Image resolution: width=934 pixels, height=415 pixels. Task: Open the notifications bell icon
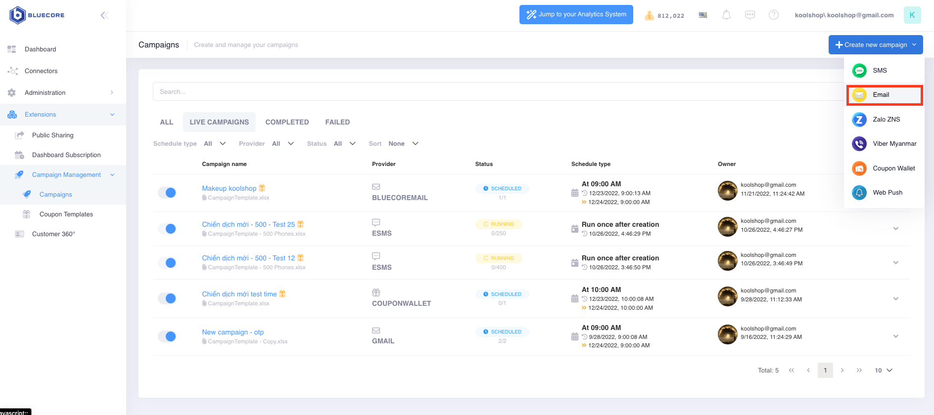coord(726,15)
